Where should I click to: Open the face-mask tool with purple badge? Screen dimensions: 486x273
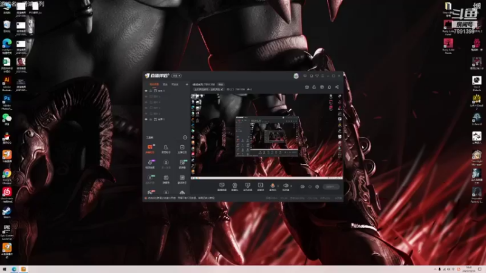pos(150,163)
